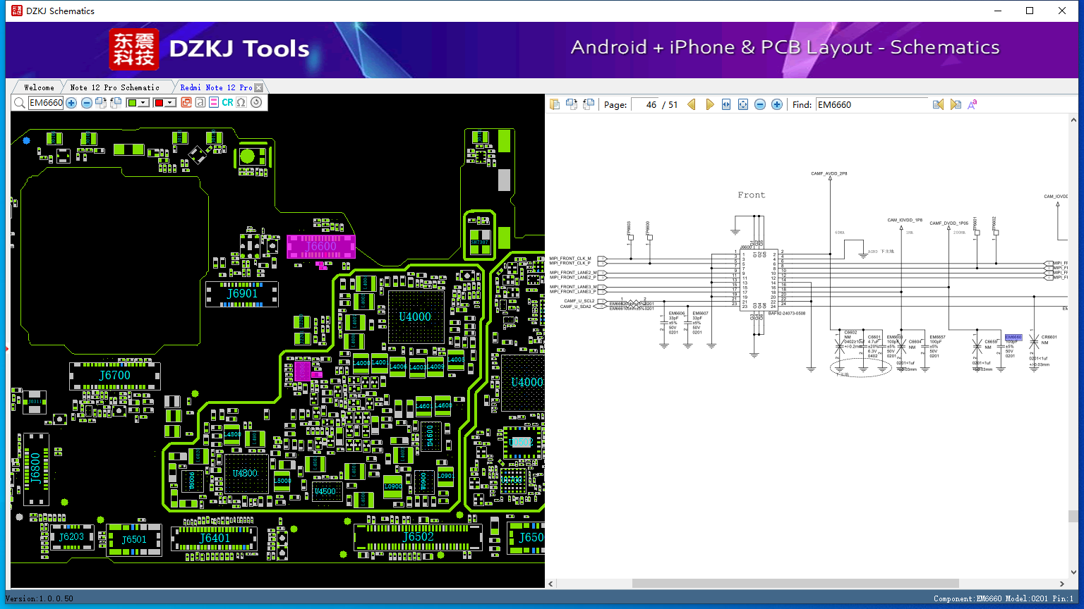The width and height of the screenshot is (1084, 609).
Task: Switch to Note 12 Pro Schematic tab
Action: click(114, 87)
